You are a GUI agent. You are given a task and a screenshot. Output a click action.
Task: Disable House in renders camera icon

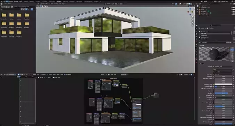pos(234,9)
